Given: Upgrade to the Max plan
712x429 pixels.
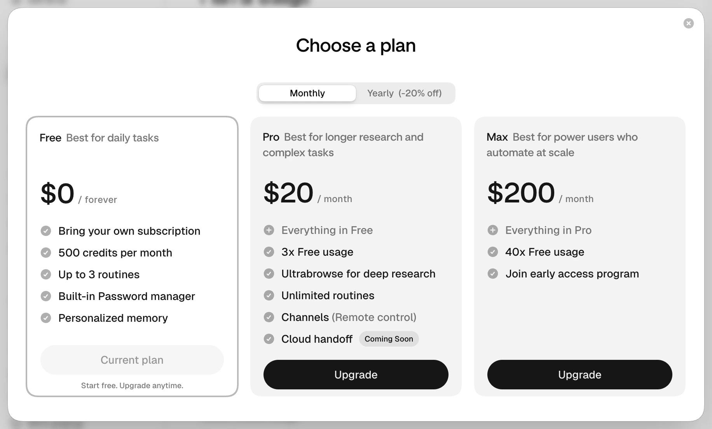Looking at the screenshot, I should pyautogui.click(x=579, y=375).
